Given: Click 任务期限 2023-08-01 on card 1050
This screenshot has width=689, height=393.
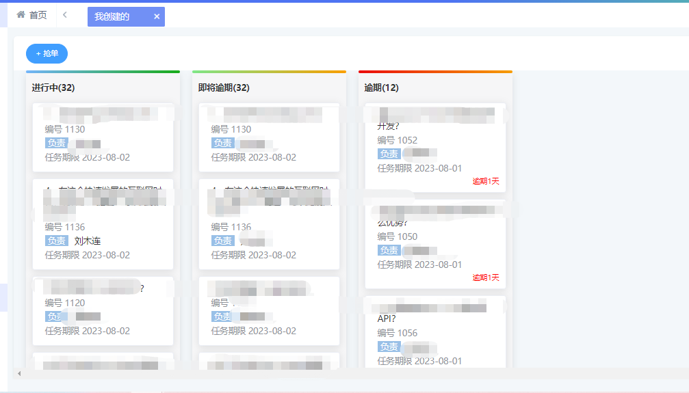Looking at the screenshot, I should point(419,265).
